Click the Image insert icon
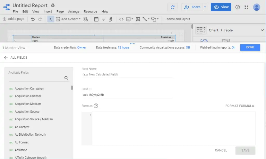 pos(129,19)
